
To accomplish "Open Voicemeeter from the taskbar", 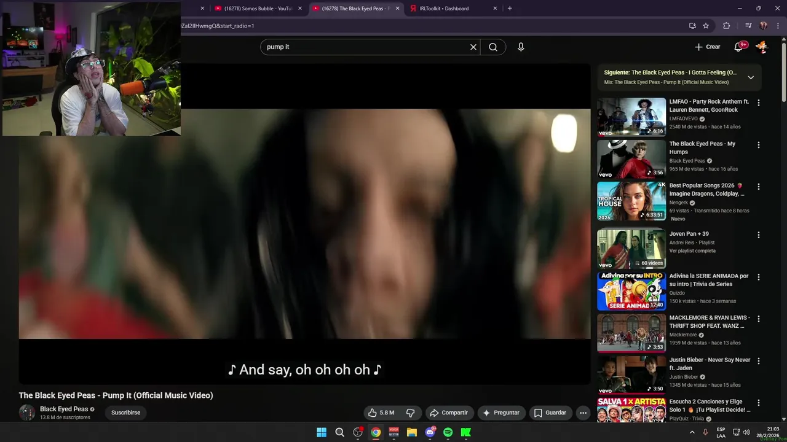I will pos(394,432).
